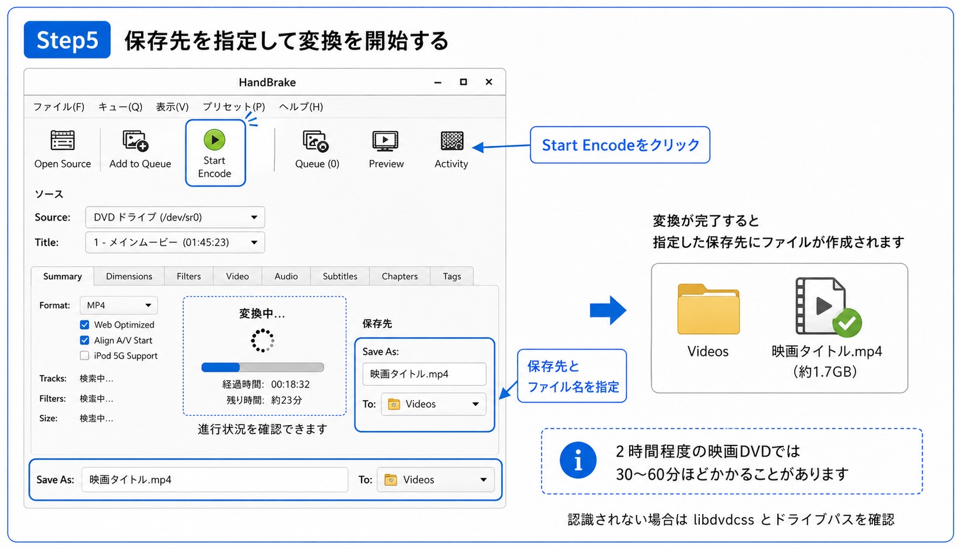Switch to the Filters tab
The image size is (961, 549).
click(189, 276)
